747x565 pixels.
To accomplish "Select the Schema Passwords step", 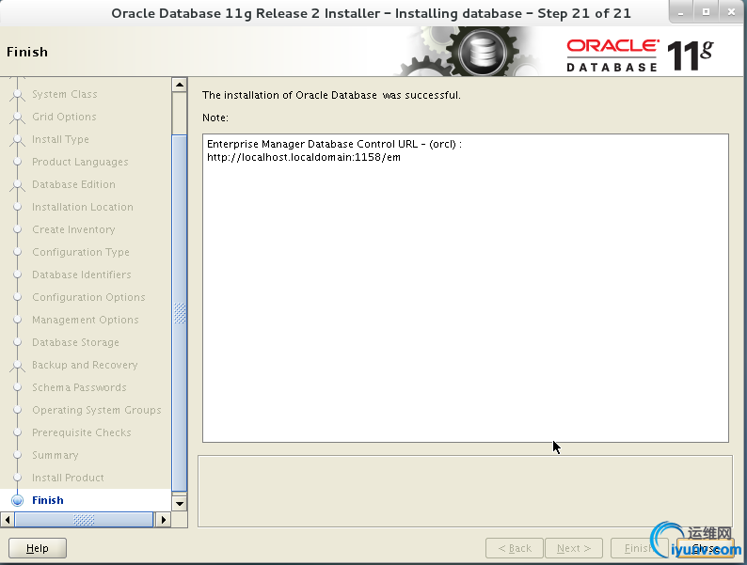I will tap(79, 387).
